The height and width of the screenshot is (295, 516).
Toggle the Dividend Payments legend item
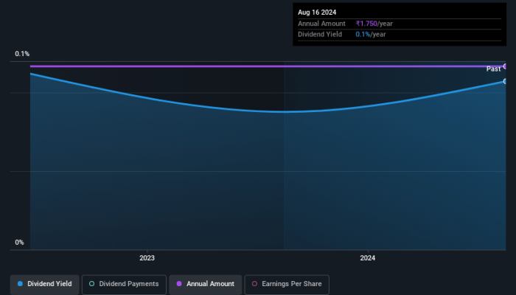(x=123, y=284)
